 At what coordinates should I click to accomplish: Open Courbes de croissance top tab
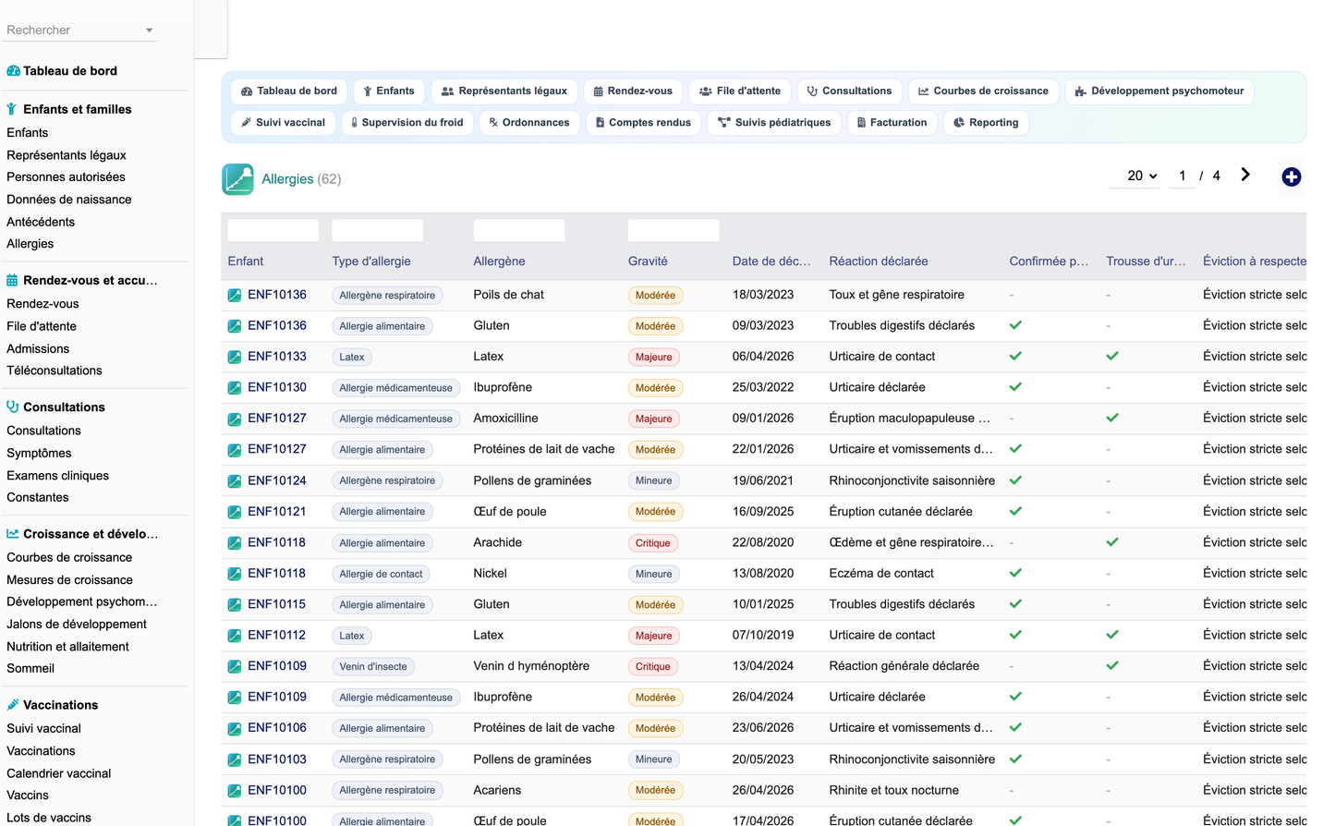[x=983, y=91]
